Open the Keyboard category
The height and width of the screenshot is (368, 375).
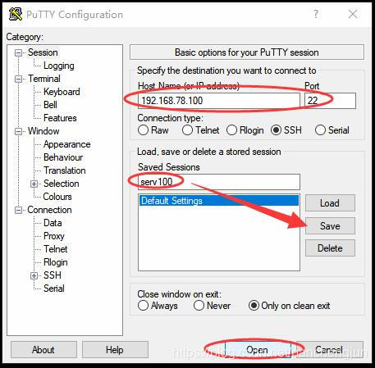point(62,92)
